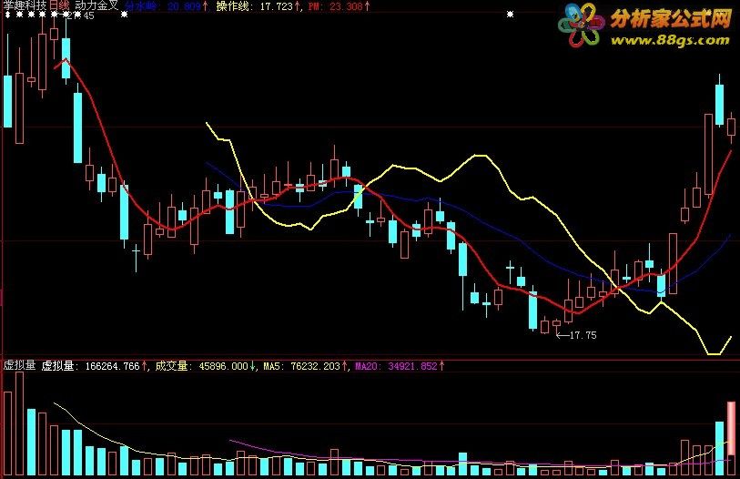Open the 虚拟量 sub-chart indicator title
Screen dimensions: 740x479
point(20,365)
